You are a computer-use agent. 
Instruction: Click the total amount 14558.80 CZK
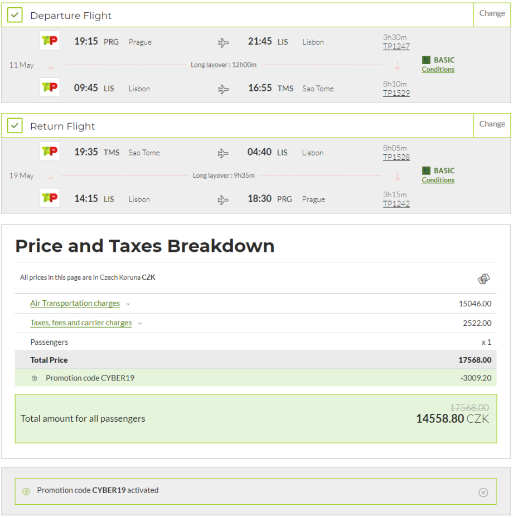[x=452, y=418]
